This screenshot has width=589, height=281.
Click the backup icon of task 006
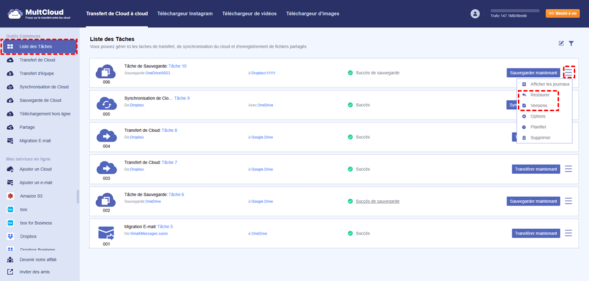[x=106, y=72]
